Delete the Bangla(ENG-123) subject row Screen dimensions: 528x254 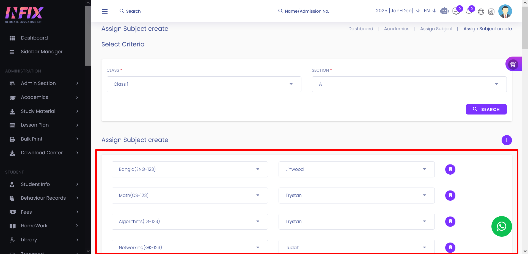point(450,169)
